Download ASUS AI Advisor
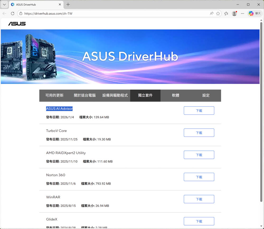264x229 pixels. point(199,111)
